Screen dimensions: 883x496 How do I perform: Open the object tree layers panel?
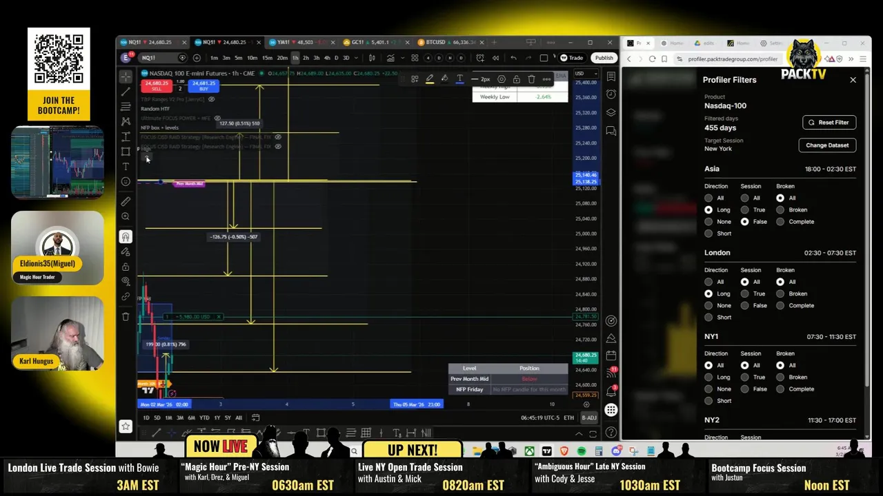pos(611,112)
